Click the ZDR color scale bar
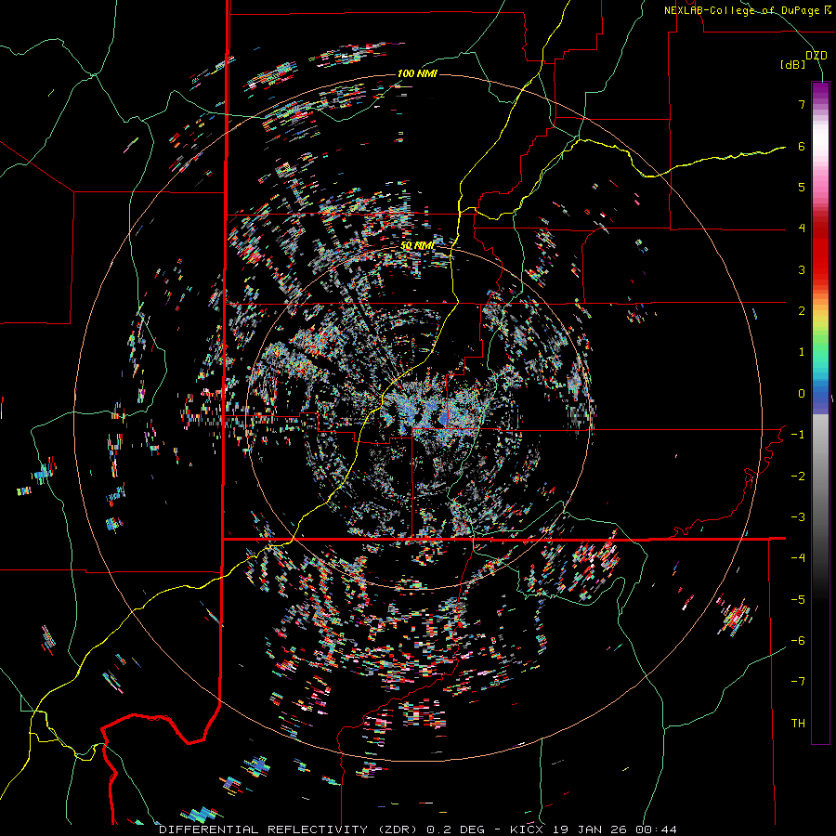Image resolution: width=836 pixels, height=836 pixels. coord(820,412)
